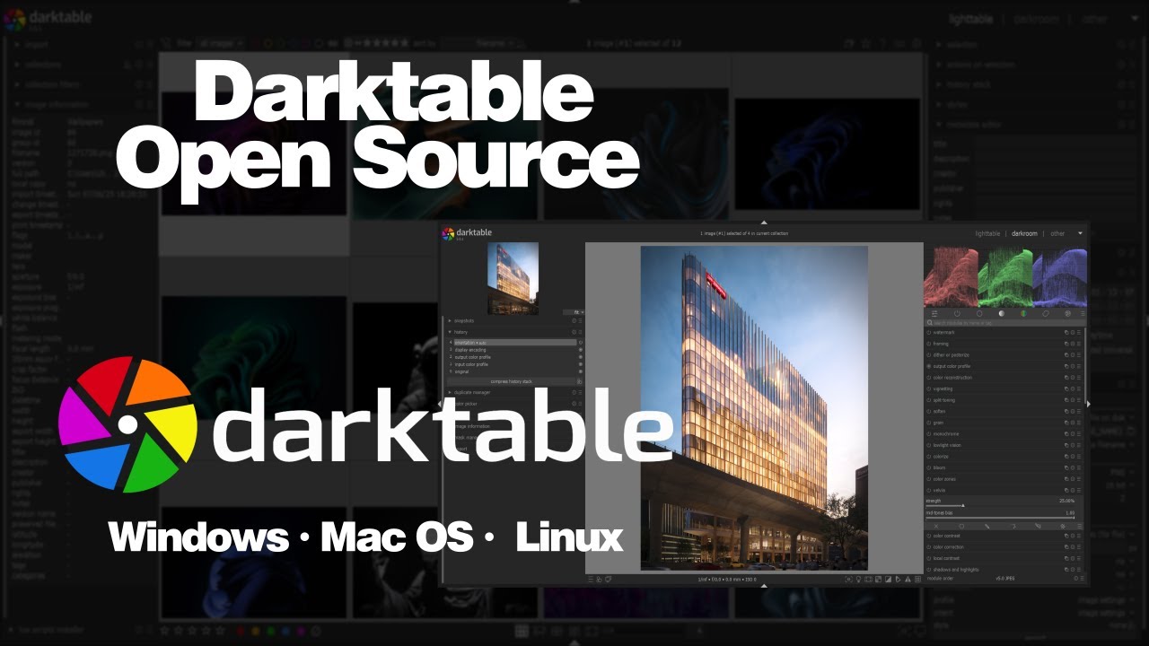Select the uniform blend mask icon
The width and height of the screenshot is (1149, 646).
pos(961,527)
